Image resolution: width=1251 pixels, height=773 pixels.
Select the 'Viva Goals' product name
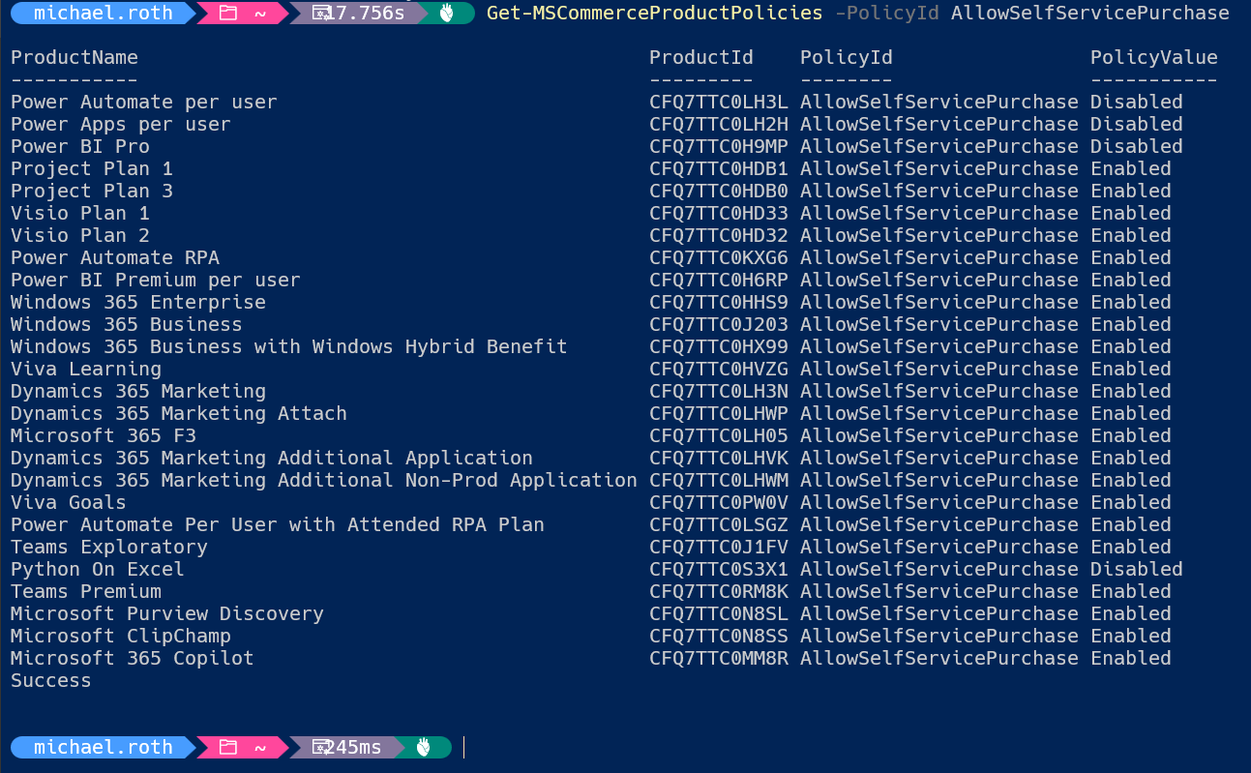[x=69, y=502]
